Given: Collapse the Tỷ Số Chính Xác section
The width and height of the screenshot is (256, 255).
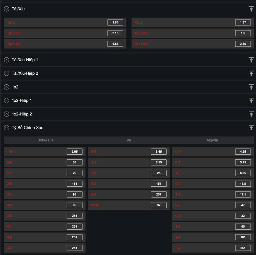Looking at the screenshot, I should click(x=6, y=128).
